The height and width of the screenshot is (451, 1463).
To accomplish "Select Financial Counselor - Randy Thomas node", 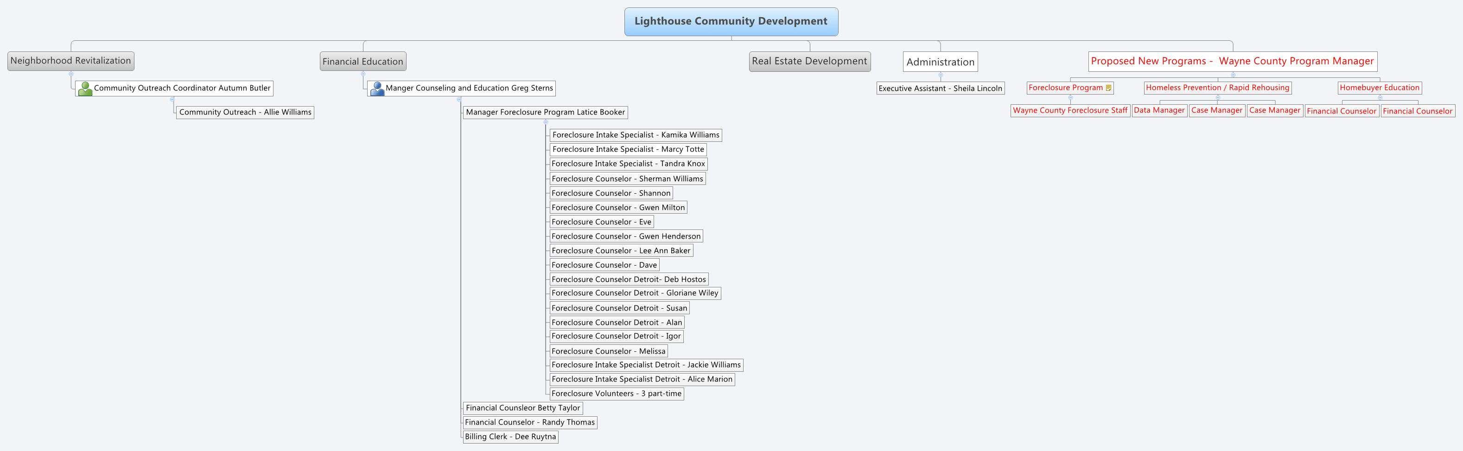I will (x=530, y=423).
